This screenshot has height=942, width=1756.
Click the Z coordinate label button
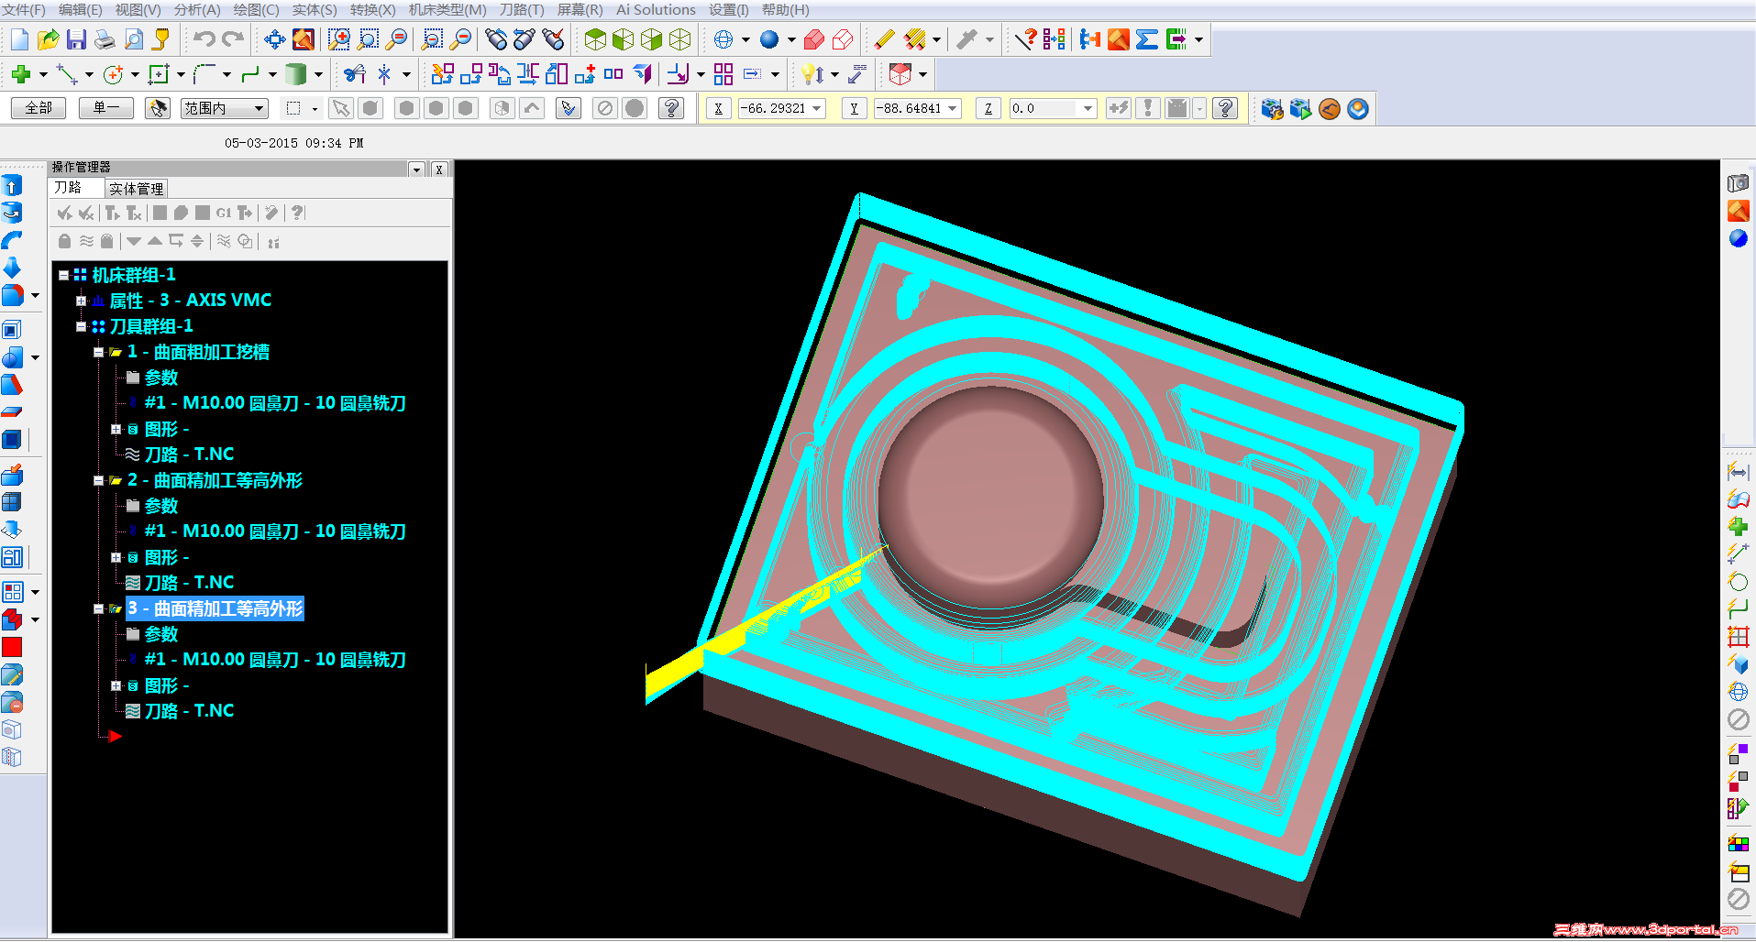[988, 108]
